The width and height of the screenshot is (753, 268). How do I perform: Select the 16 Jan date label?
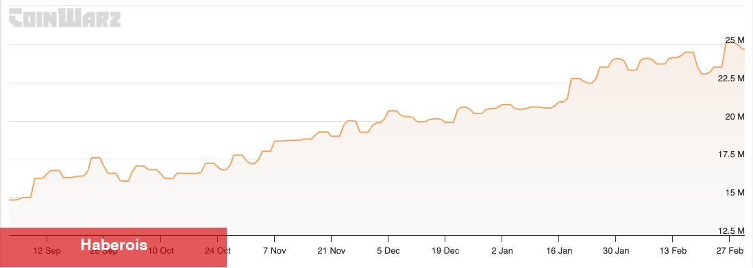559,251
